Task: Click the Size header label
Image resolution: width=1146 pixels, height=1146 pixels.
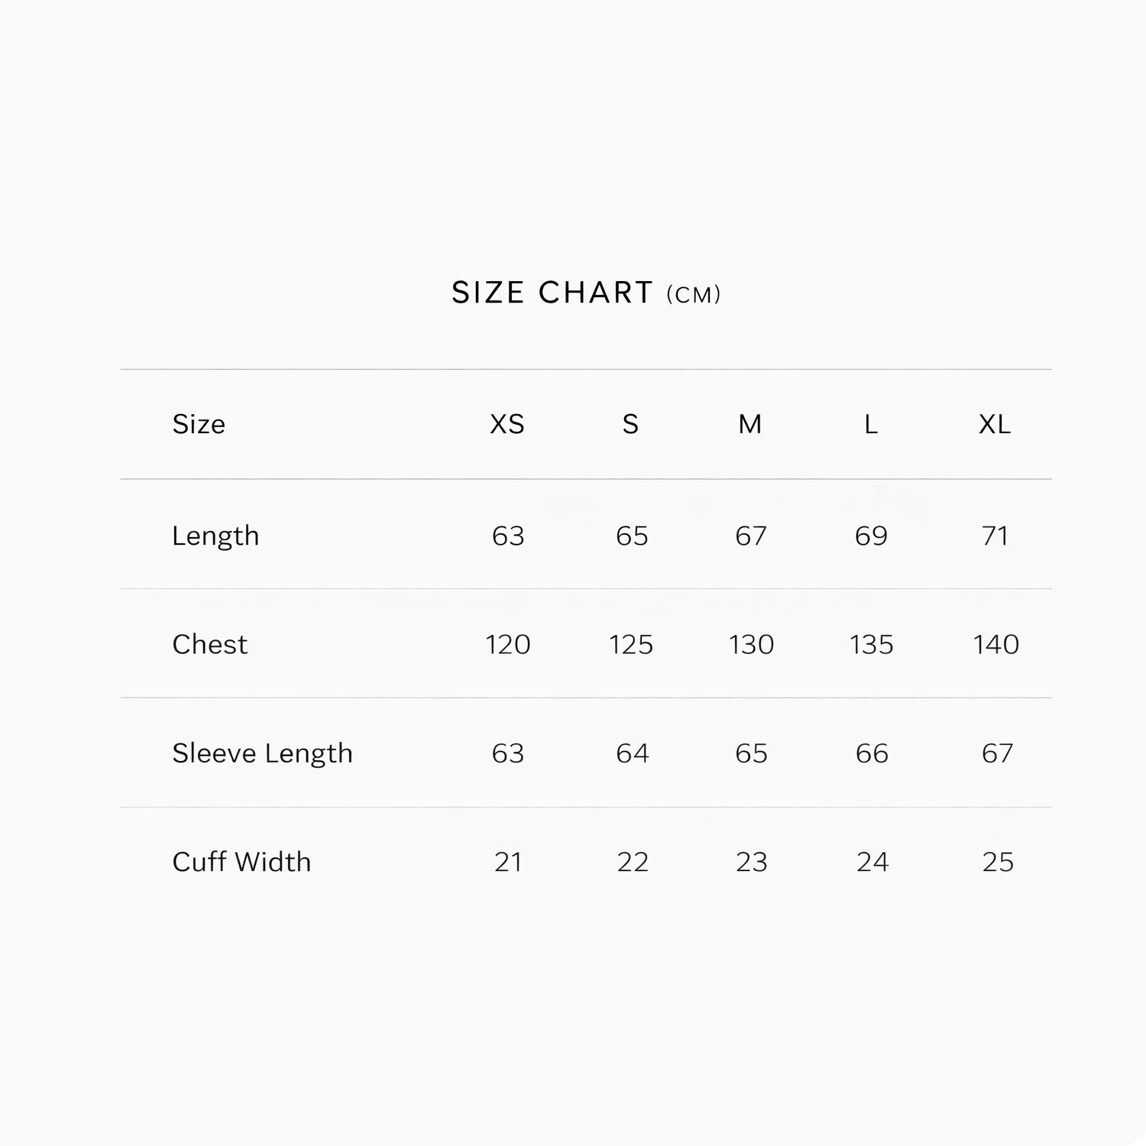Action: [199, 424]
